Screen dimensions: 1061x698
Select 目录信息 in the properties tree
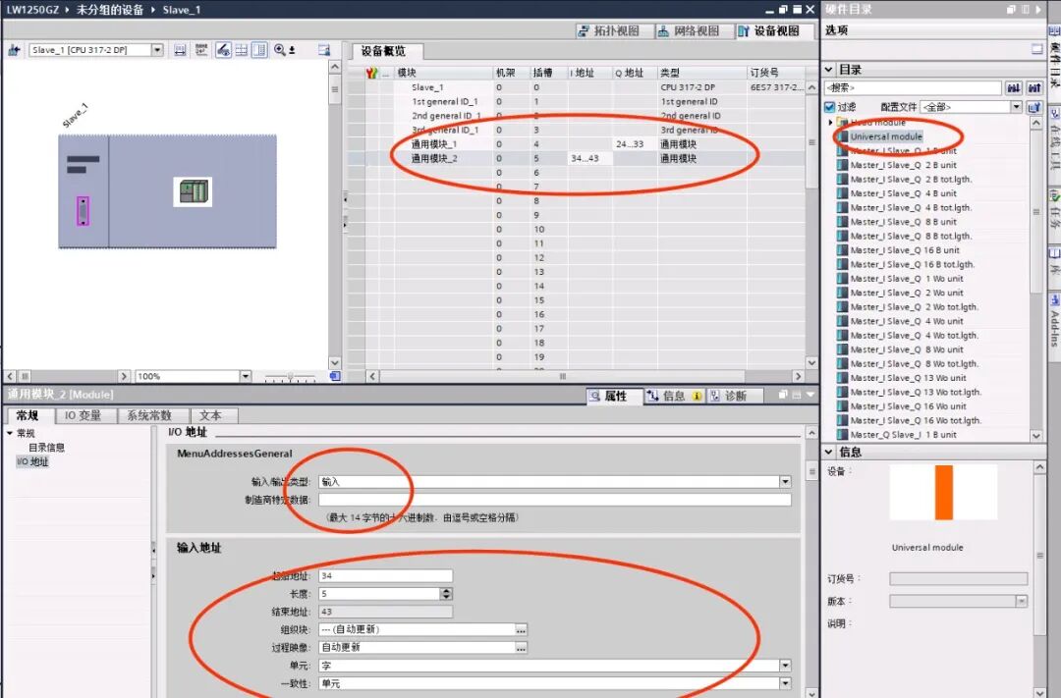(47, 447)
